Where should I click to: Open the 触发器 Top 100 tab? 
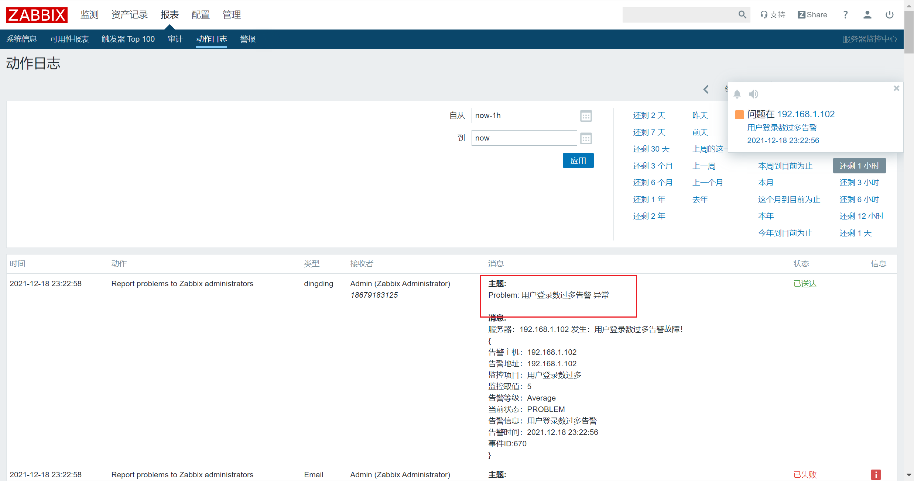point(128,39)
